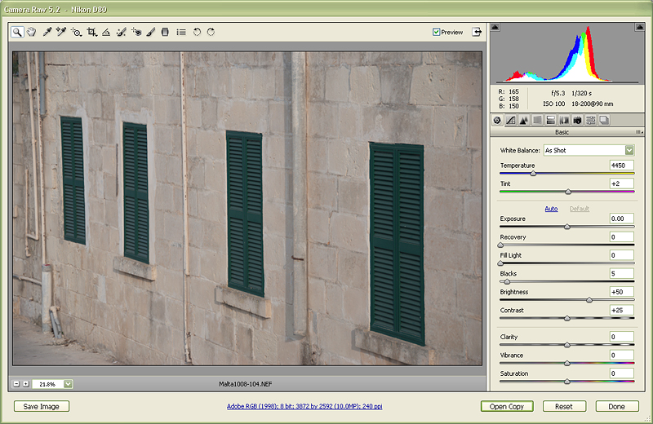Viewport: 653px width, 424px height.
Task: Open the White Balance dropdown
Action: 629,150
